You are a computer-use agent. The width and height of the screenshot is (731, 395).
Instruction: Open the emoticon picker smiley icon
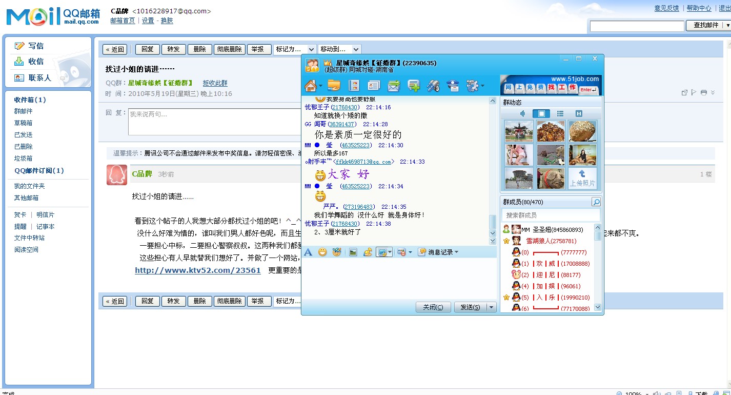[x=322, y=252]
